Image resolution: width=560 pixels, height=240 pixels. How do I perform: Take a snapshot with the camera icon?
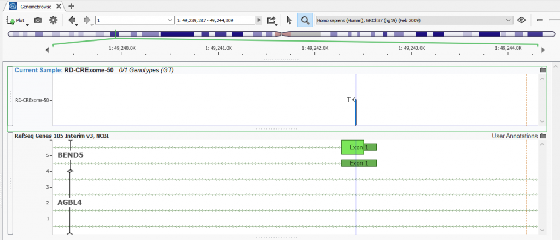[x=38, y=20]
